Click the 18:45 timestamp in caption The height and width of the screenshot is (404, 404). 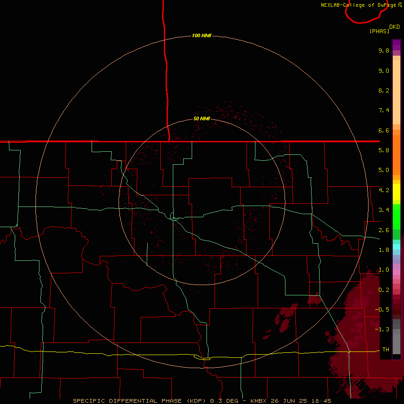(321, 401)
